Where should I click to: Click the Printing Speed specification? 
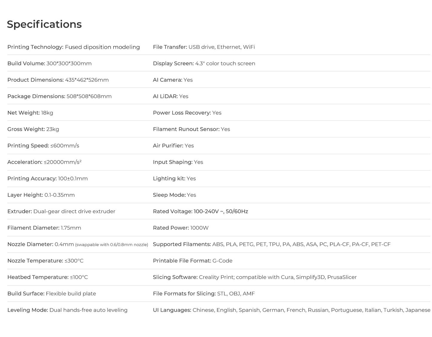43,146
